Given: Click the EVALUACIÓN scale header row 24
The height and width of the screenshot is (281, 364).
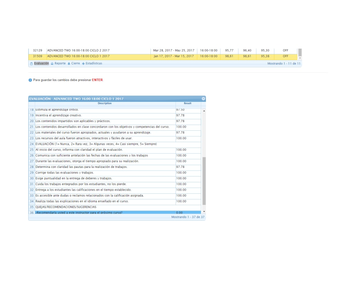Looking at the screenshot, I should [x=115, y=144].
